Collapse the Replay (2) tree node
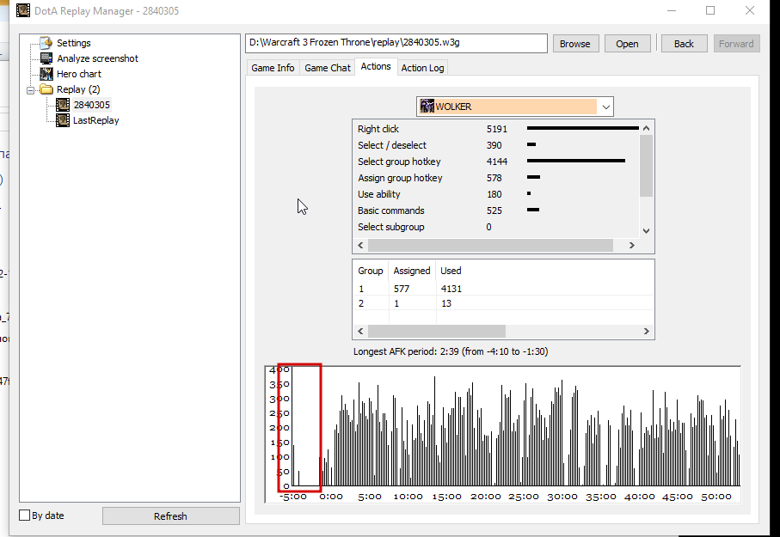The image size is (780, 537). (31, 90)
